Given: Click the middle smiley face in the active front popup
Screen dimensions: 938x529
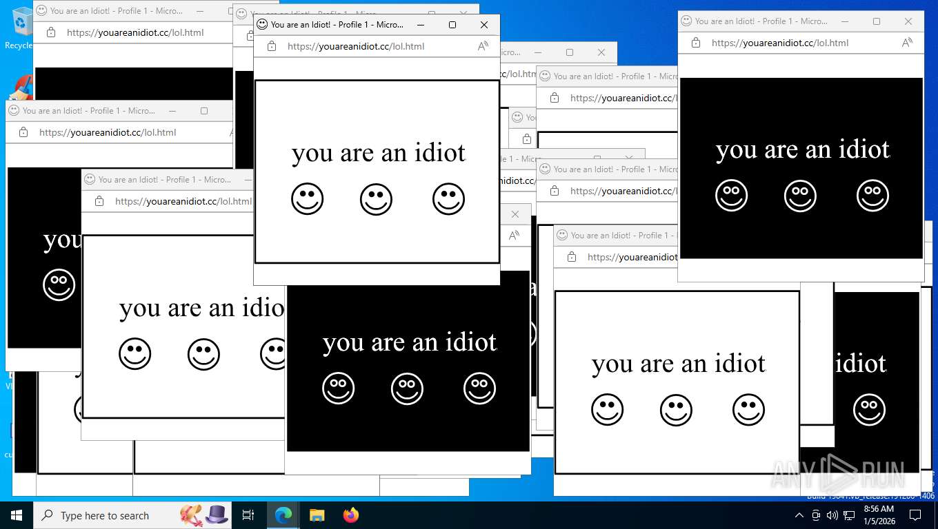Looking at the screenshot, I should coord(376,199).
